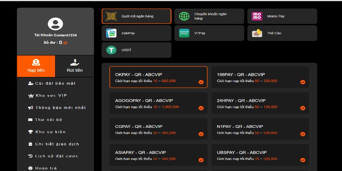The width and height of the screenshot is (342, 171).
Task: Open Thư nội bộ menu item
Action: [56, 120]
